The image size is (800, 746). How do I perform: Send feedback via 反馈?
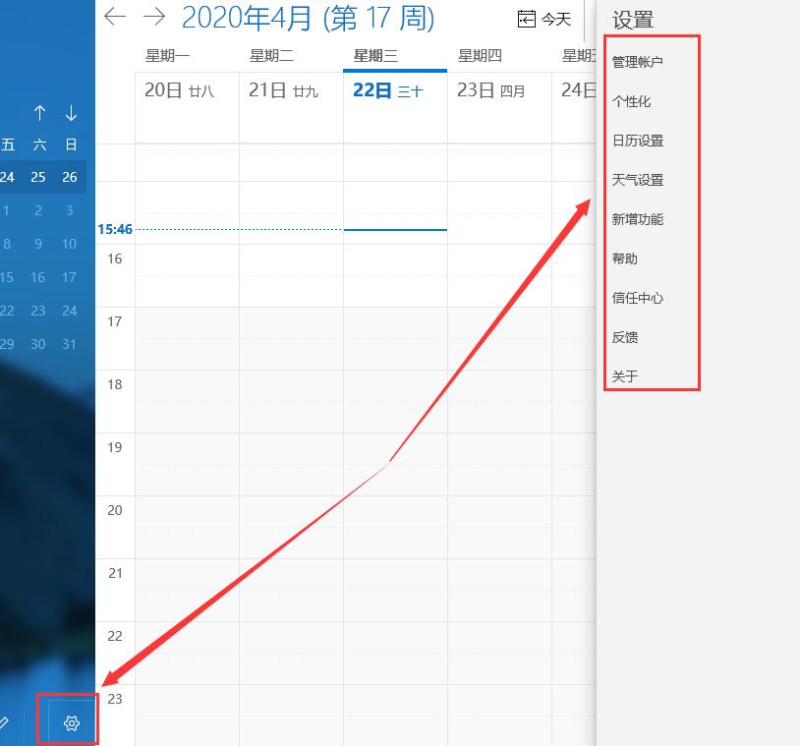click(x=626, y=337)
